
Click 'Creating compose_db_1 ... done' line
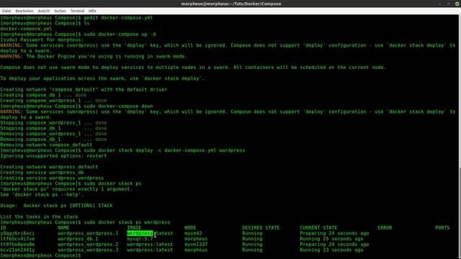pyautogui.click(x=43, y=95)
